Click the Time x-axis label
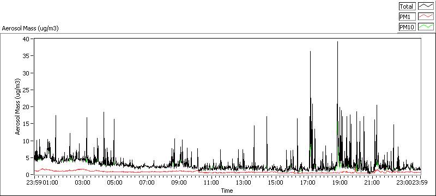436x196 pixels. point(227,191)
